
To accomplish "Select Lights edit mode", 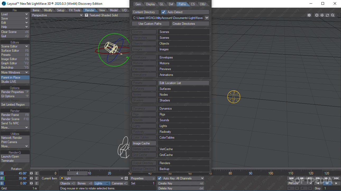I will 102,183.
